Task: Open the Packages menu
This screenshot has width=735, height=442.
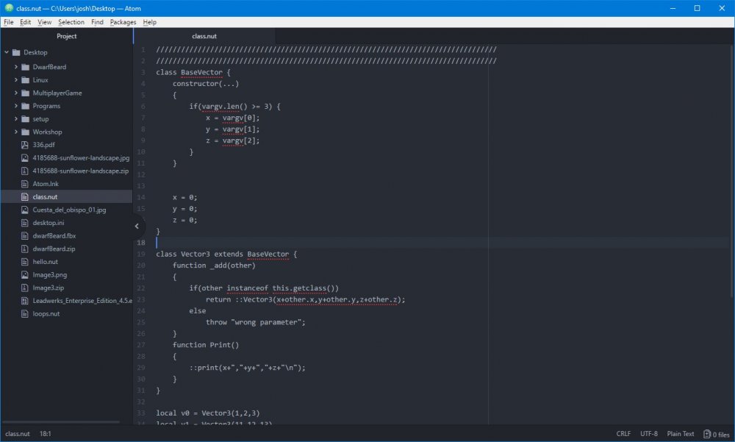Action: coord(123,22)
